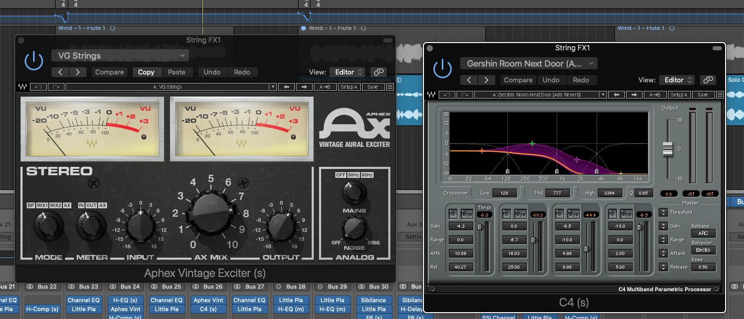Toggle power button of Aphex Exciter plugin
Image resolution: width=744 pixels, height=319 pixels.
coord(34,61)
